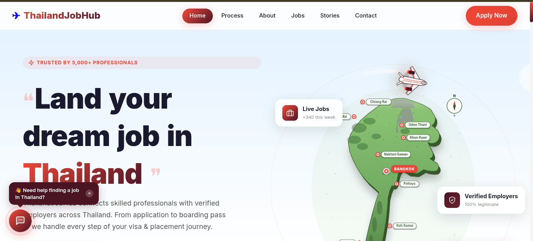Open the ThailandJobHub brand link
This screenshot has width=533, height=241.
click(56, 16)
